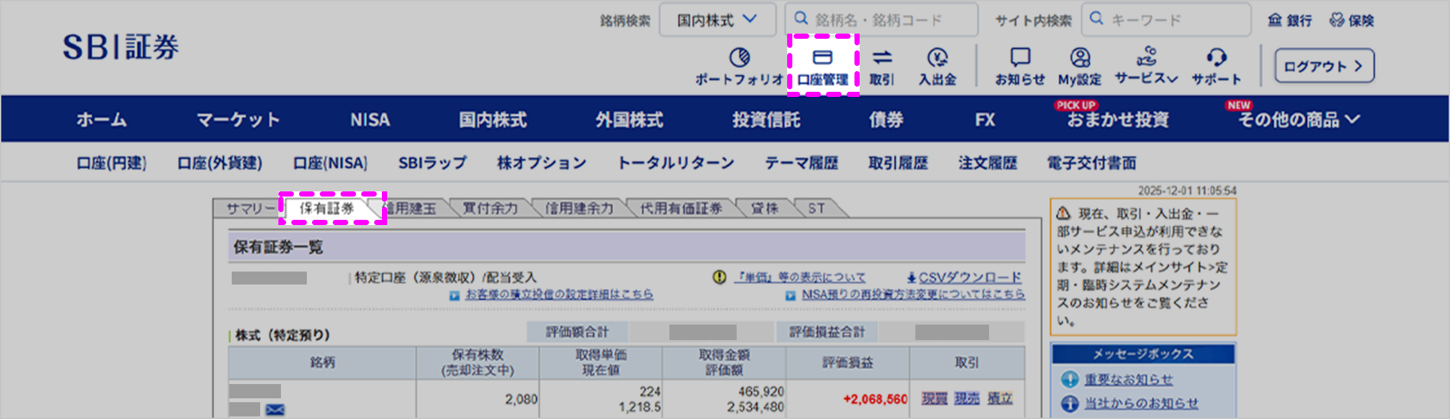Screen dimensions: 1450x419
Task: Open the おまかせ投資 menu
Action: 1118,120
